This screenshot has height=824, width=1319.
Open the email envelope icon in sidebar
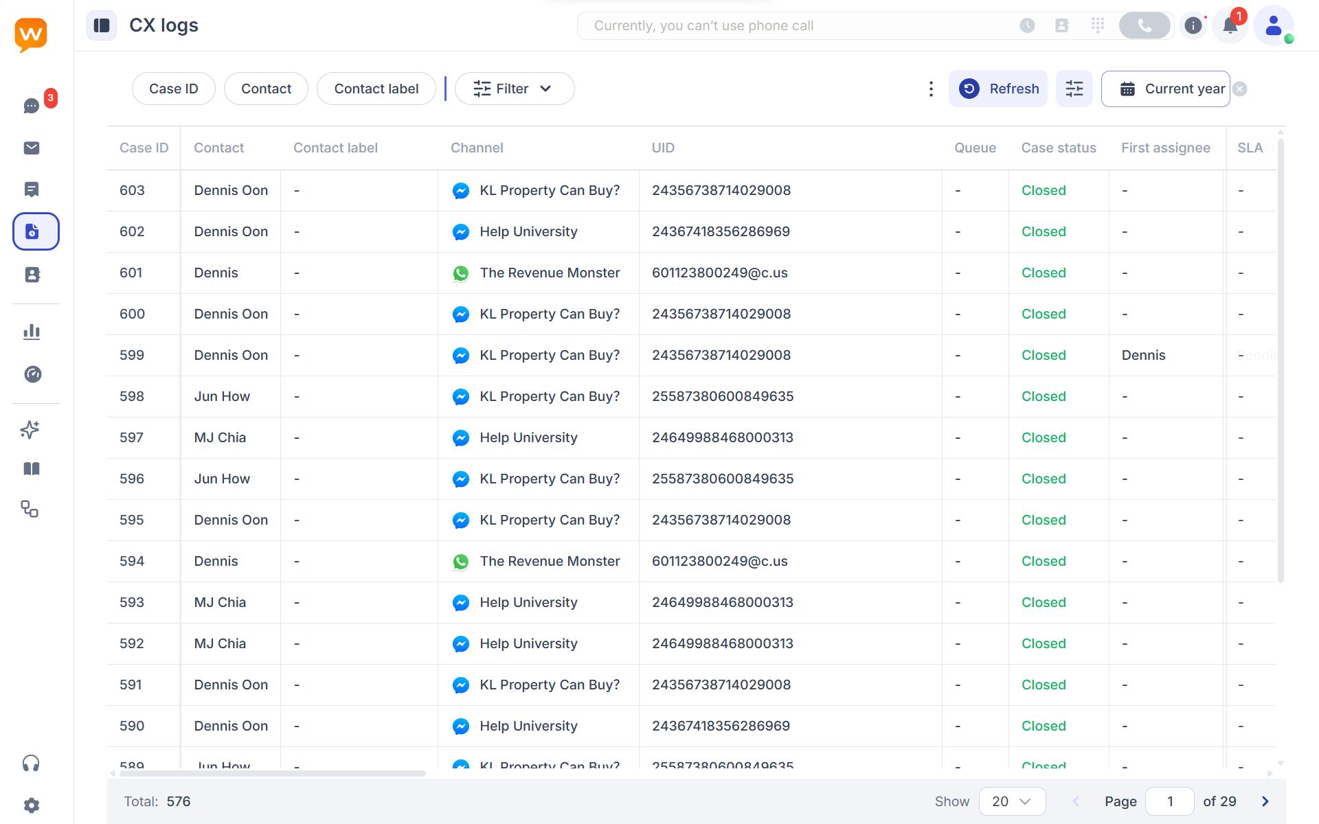tap(32, 148)
